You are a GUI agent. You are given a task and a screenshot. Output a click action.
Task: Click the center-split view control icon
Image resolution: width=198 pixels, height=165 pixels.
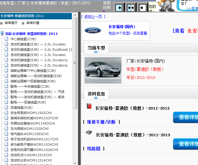pyautogui.click(x=131, y=7)
